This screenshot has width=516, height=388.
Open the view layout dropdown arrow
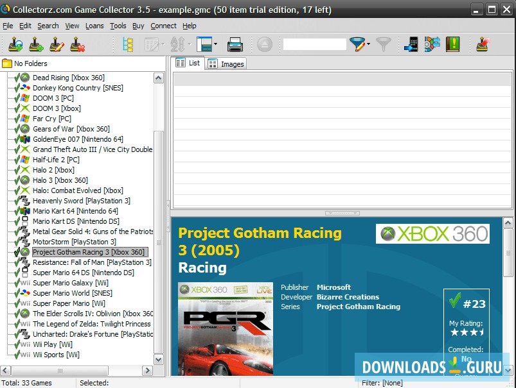click(x=215, y=44)
